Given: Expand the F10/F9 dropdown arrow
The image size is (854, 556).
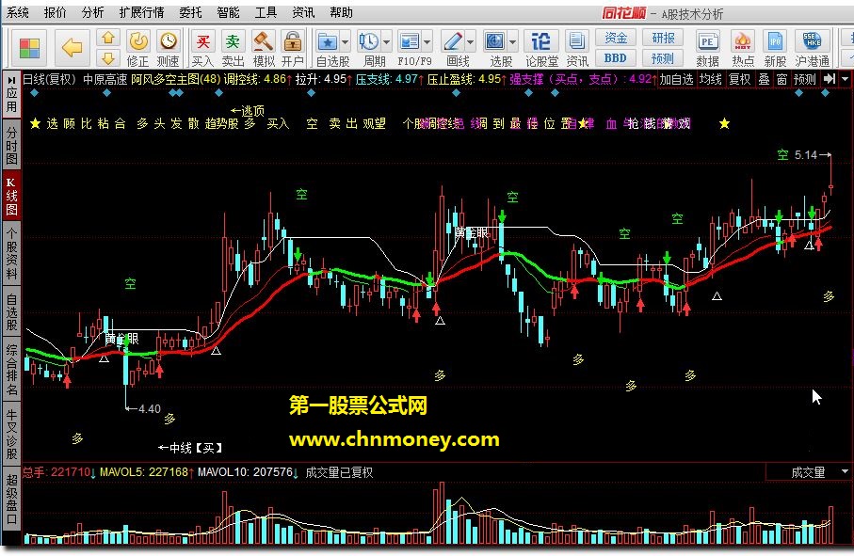Looking at the screenshot, I should pyautogui.click(x=427, y=41).
